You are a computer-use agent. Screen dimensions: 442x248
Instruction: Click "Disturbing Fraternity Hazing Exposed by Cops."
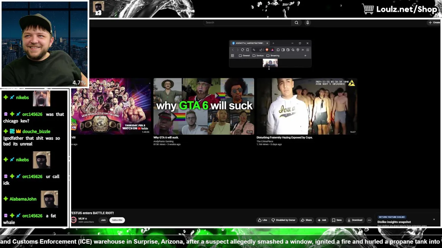coord(285,137)
